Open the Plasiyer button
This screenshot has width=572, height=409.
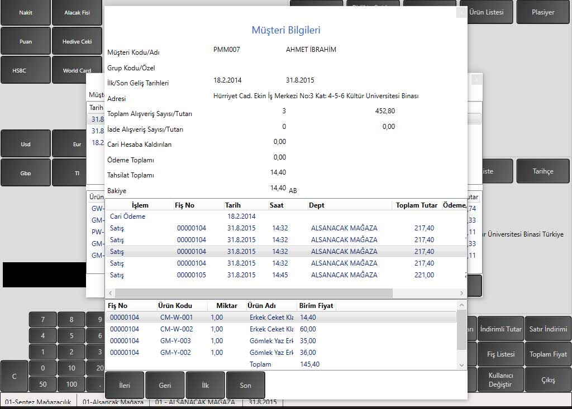click(543, 12)
